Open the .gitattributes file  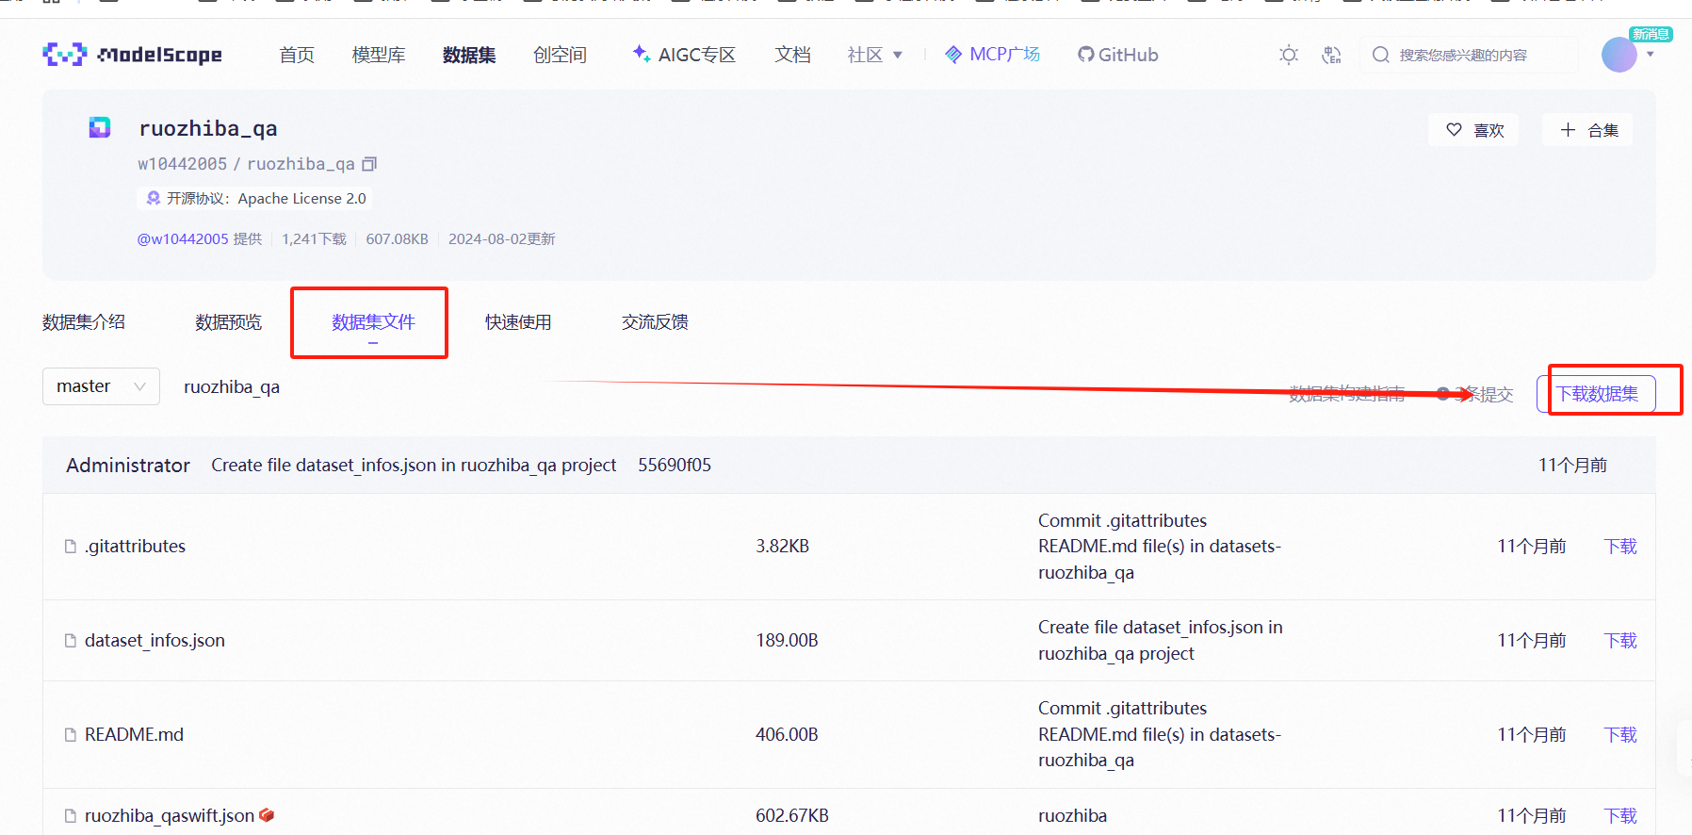click(x=135, y=547)
